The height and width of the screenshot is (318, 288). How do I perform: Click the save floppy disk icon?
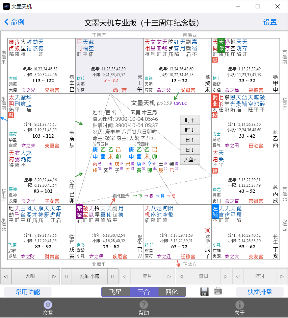pyautogui.click(x=204, y=292)
